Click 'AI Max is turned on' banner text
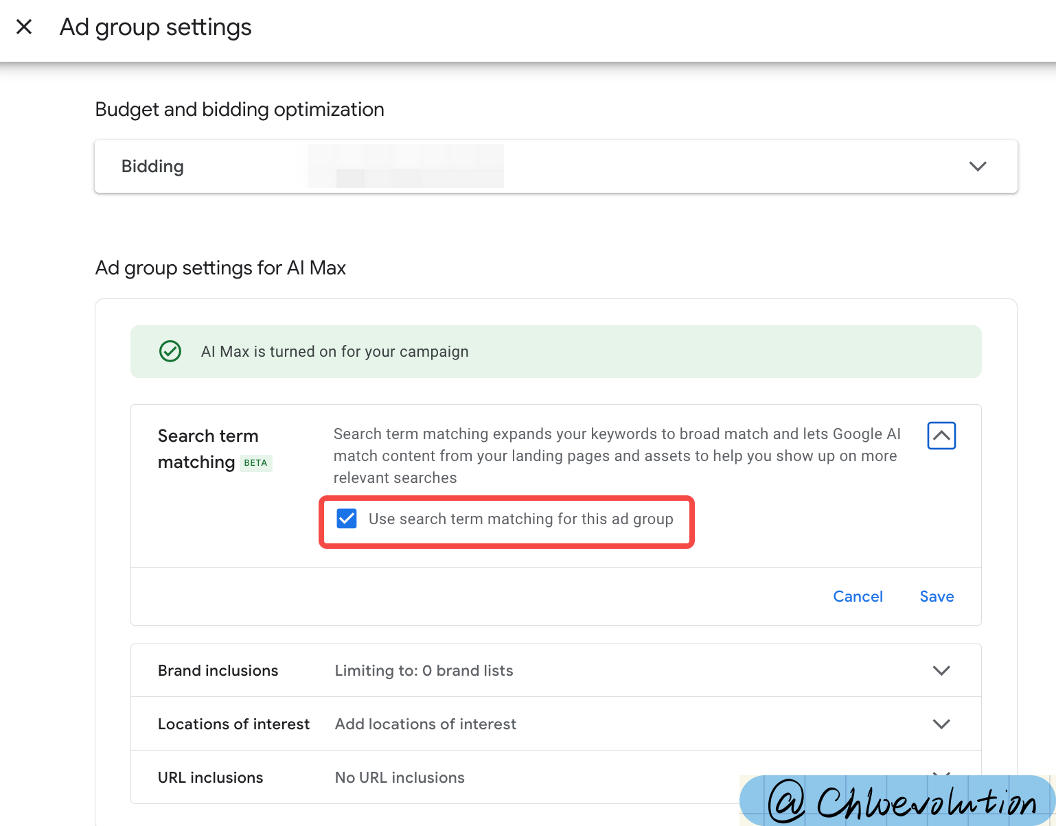This screenshot has height=826, width=1056. pos(334,351)
